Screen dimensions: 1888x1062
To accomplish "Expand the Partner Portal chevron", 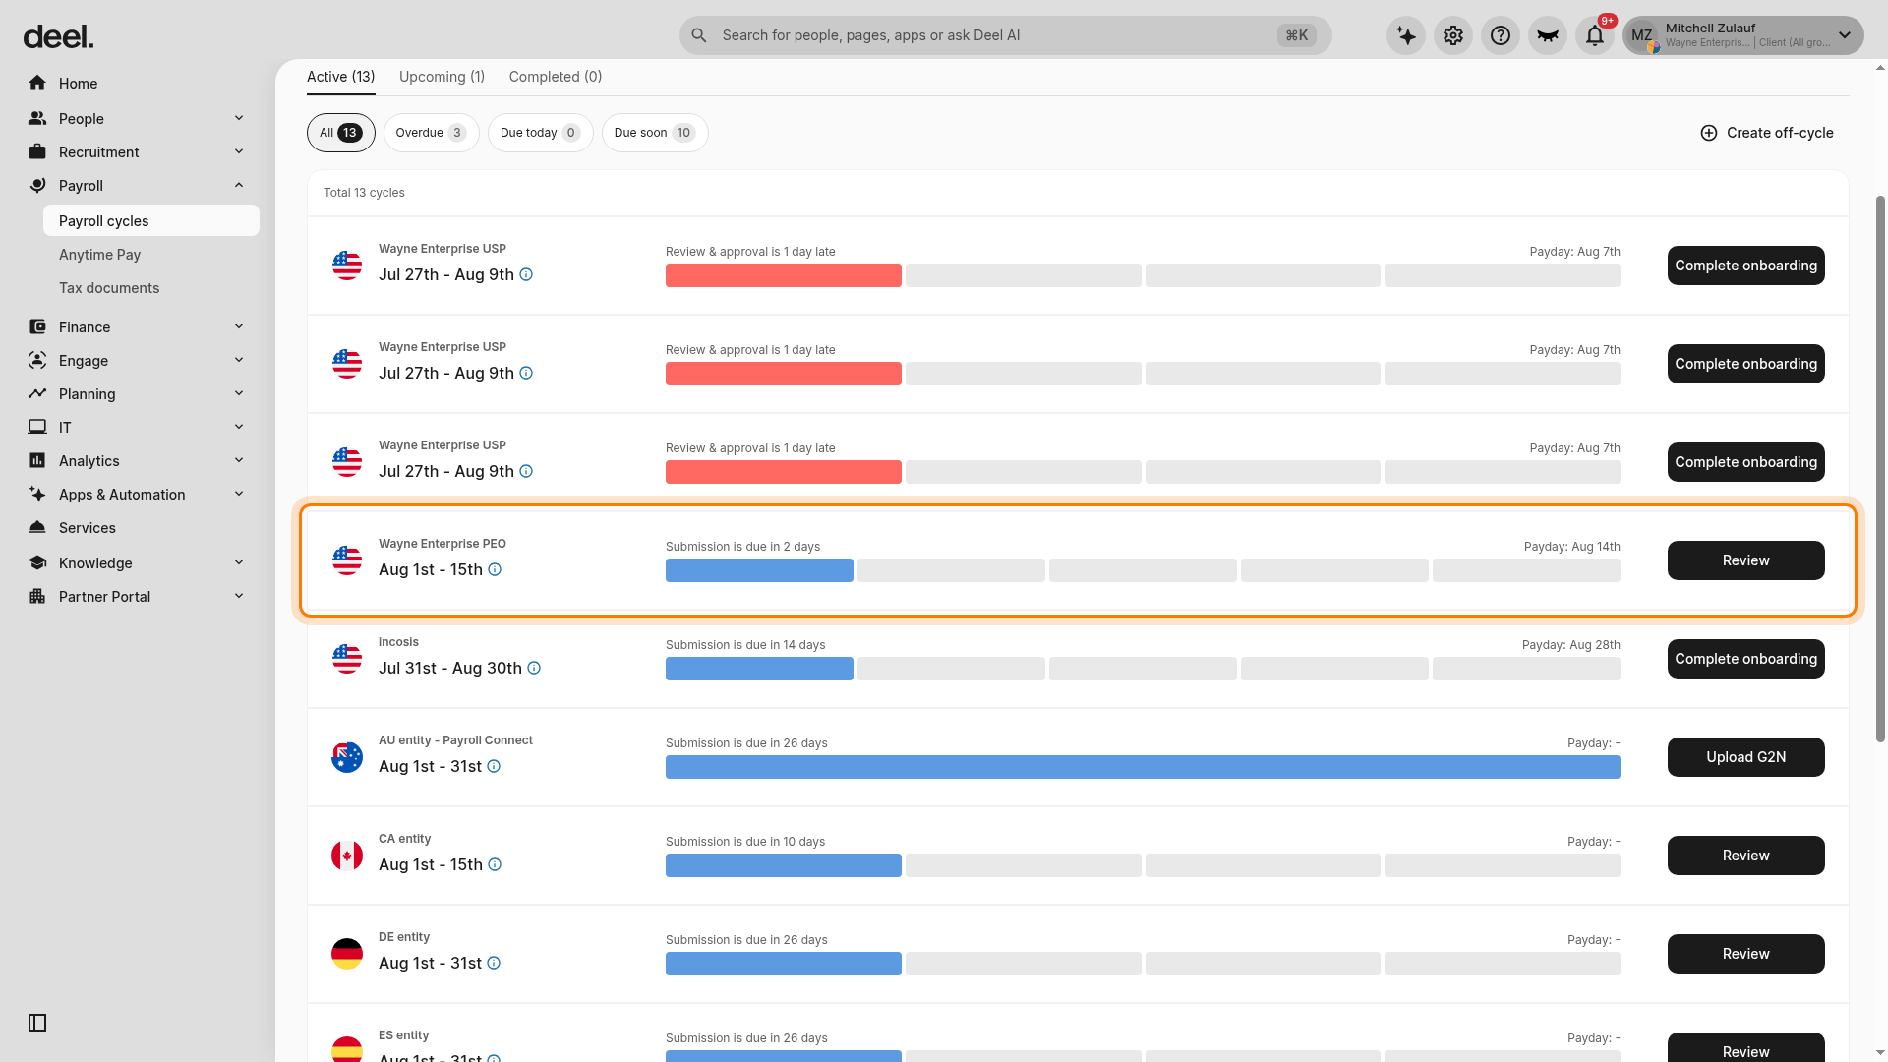I will (239, 596).
